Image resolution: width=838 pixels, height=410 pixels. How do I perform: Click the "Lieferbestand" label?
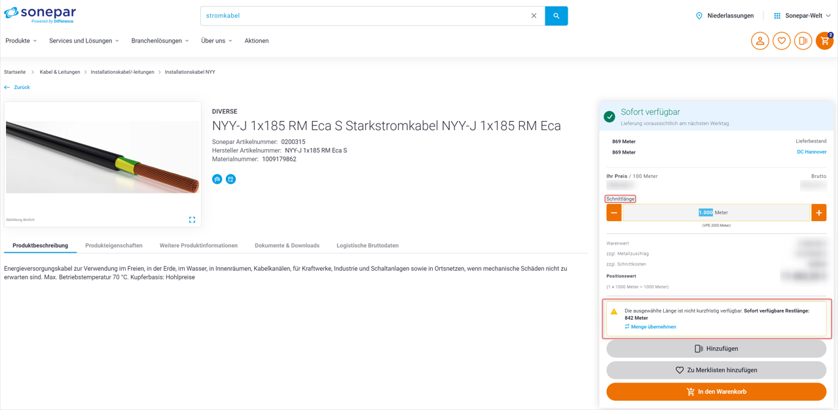pos(811,141)
